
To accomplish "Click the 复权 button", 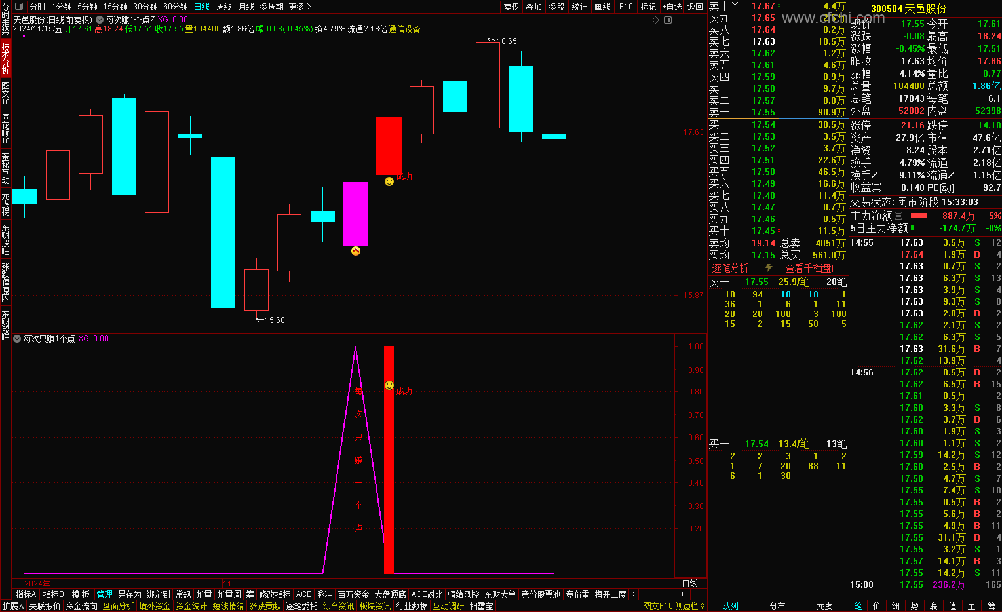I will [x=512, y=7].
